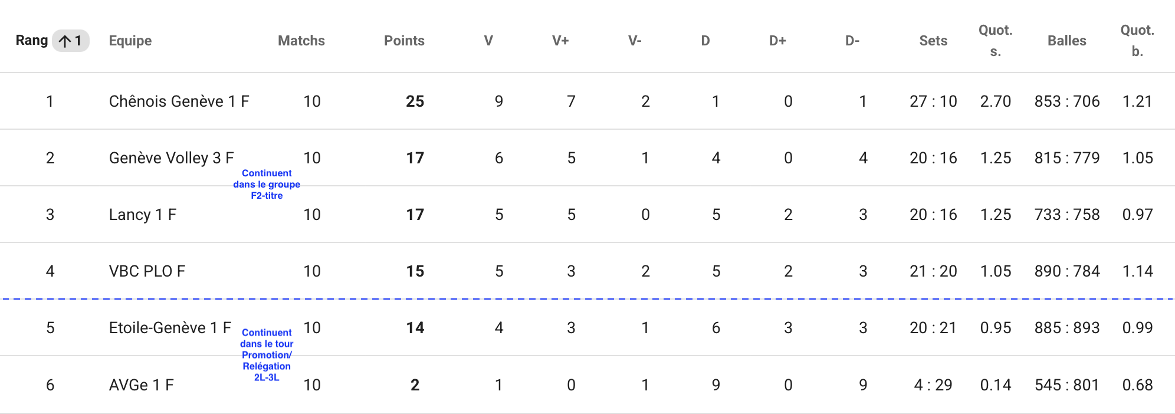Click the V column header

coord(488,41)
